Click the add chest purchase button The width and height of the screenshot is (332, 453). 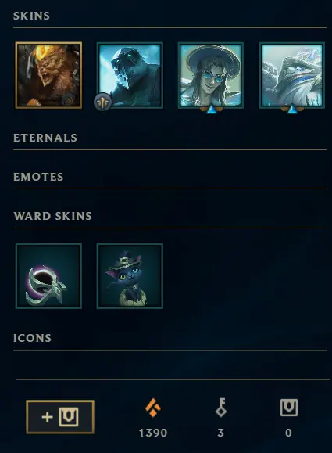[x=60, y=417]
